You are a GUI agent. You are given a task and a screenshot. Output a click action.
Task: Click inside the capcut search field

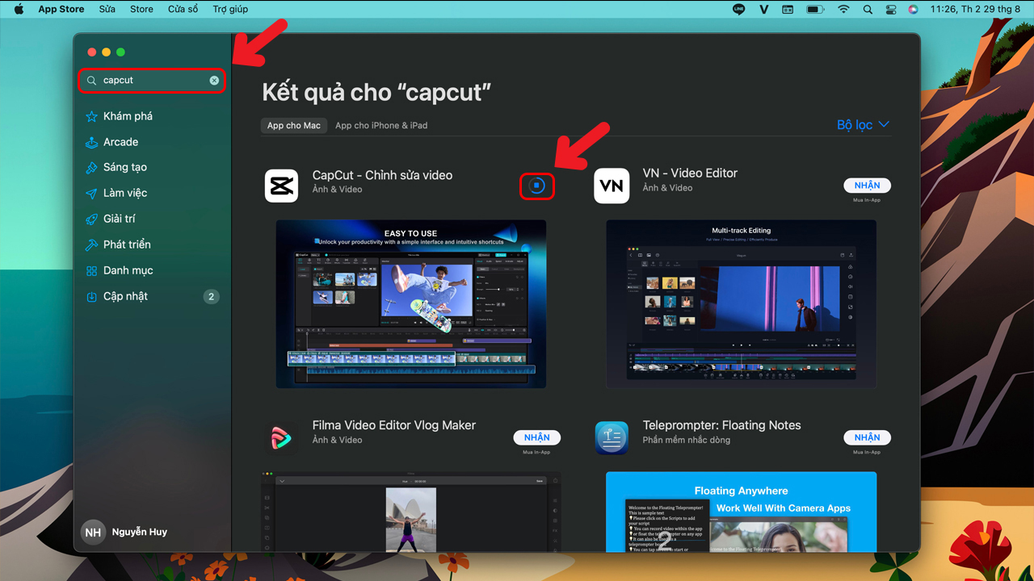point(151,81)
